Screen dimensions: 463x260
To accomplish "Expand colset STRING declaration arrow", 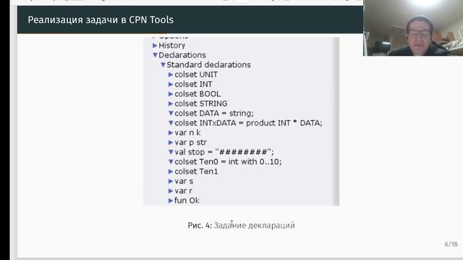I will 171,104.
